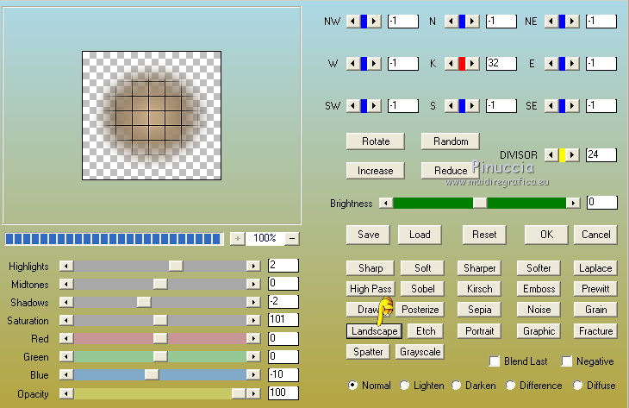Click right arrow of K value
The image size is (629, 408).
473,63
